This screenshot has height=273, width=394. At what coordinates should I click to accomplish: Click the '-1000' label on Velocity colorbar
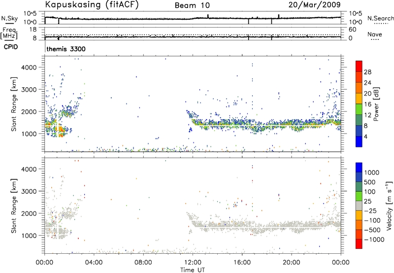coord(374,239)
